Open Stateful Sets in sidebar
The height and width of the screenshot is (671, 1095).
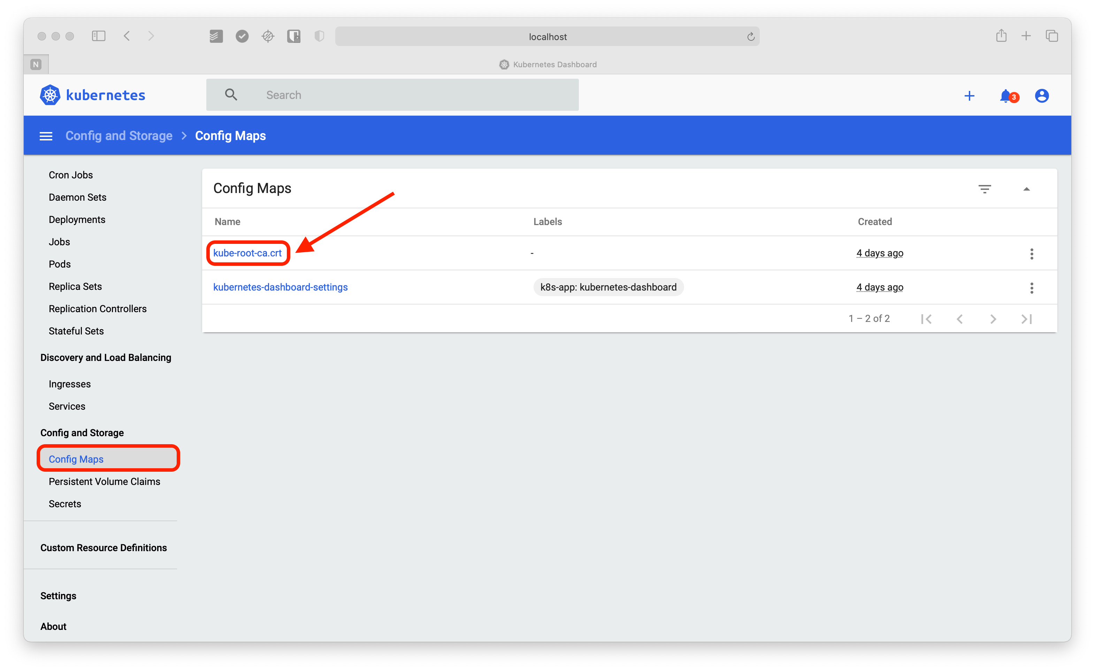(x=76, y=331)
